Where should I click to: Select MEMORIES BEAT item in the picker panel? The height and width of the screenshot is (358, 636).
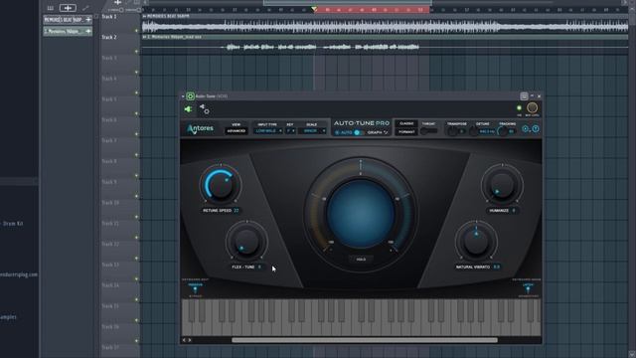coord(68,20)
